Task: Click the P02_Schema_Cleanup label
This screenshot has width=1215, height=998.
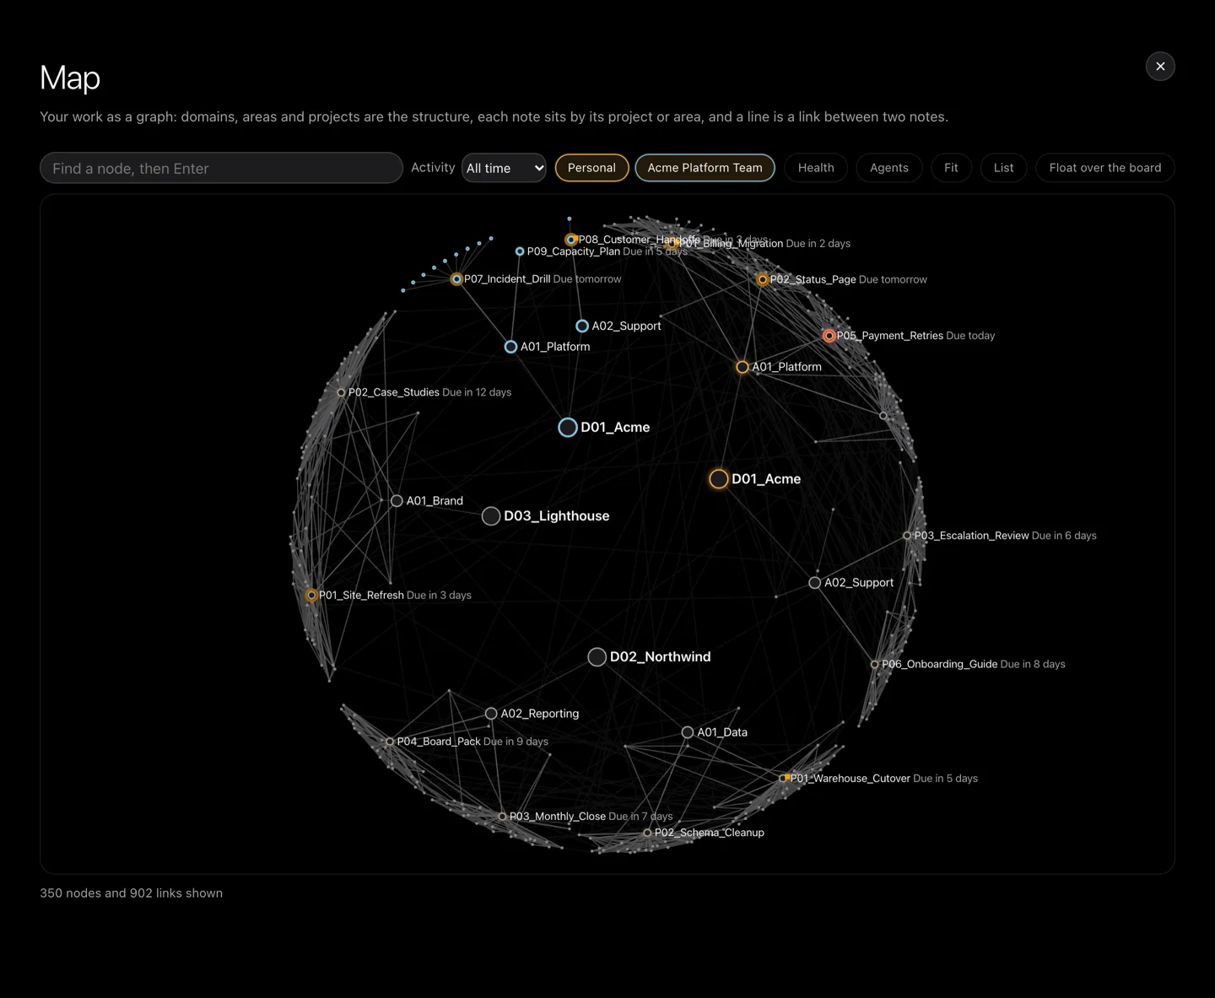Action: 710,833
